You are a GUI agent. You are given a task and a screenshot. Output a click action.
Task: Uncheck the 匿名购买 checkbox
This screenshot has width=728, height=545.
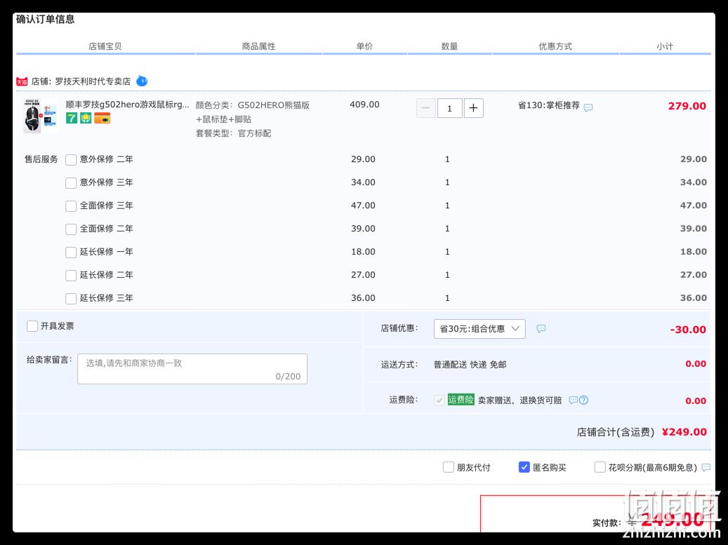pyautogui.click(x=524, y=467)
